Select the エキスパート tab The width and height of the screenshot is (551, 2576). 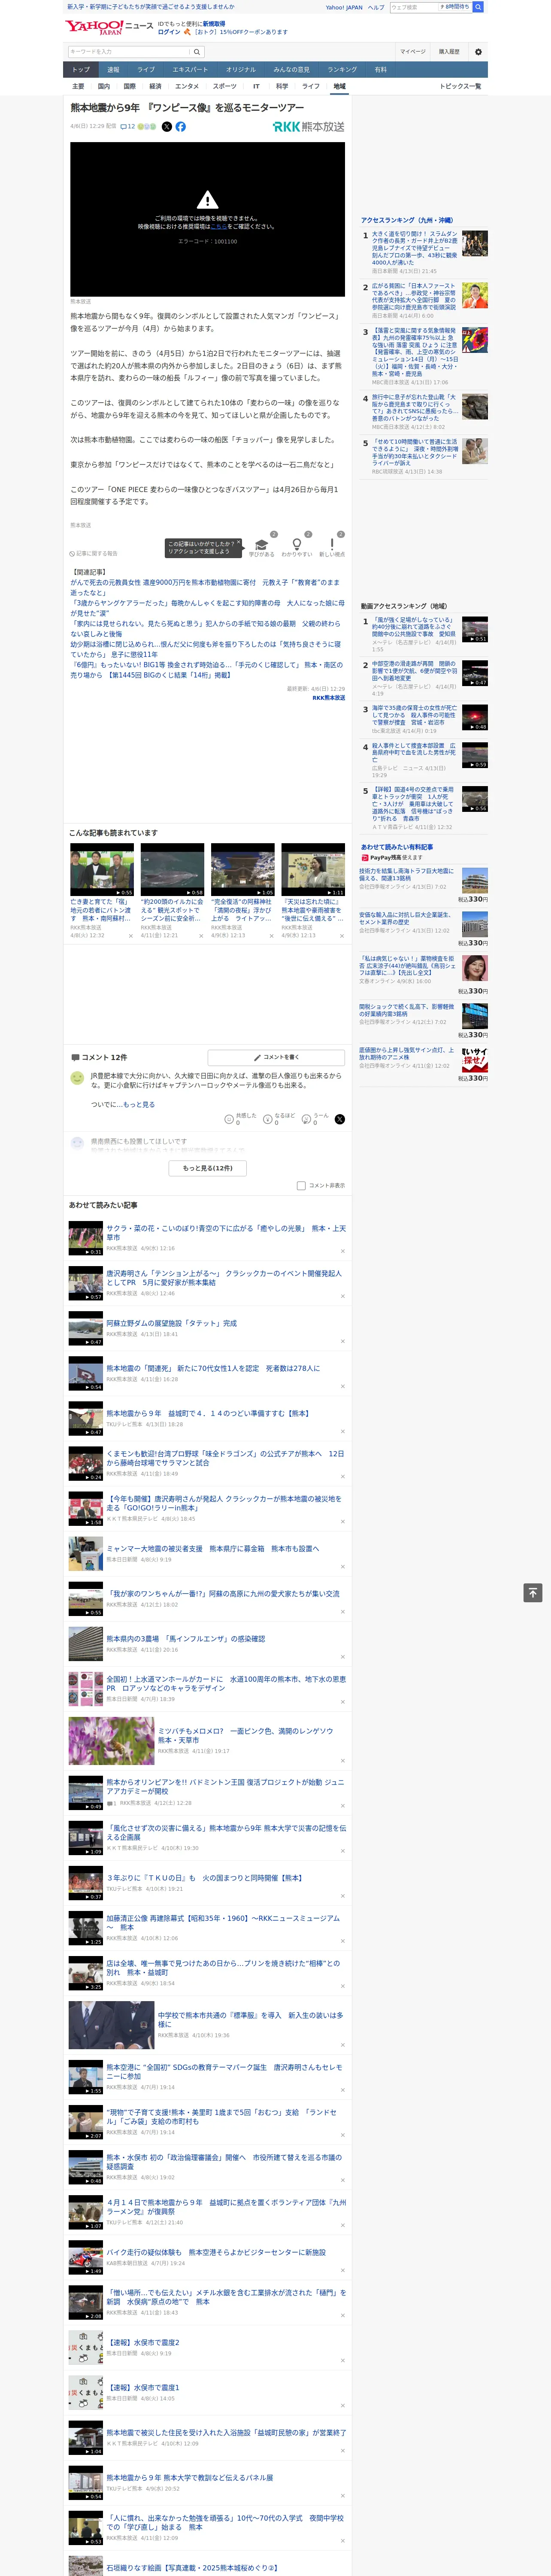tap(190, 70)
